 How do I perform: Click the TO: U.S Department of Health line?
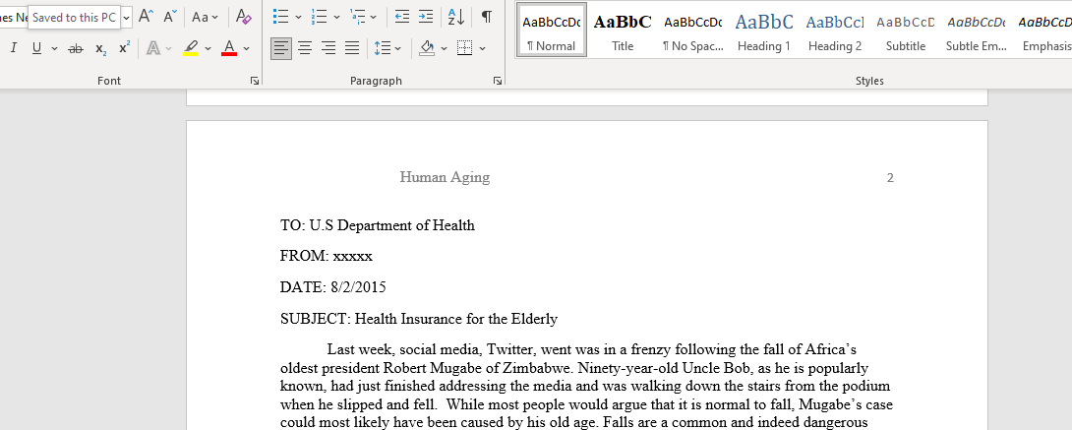(x=378, y=225)
